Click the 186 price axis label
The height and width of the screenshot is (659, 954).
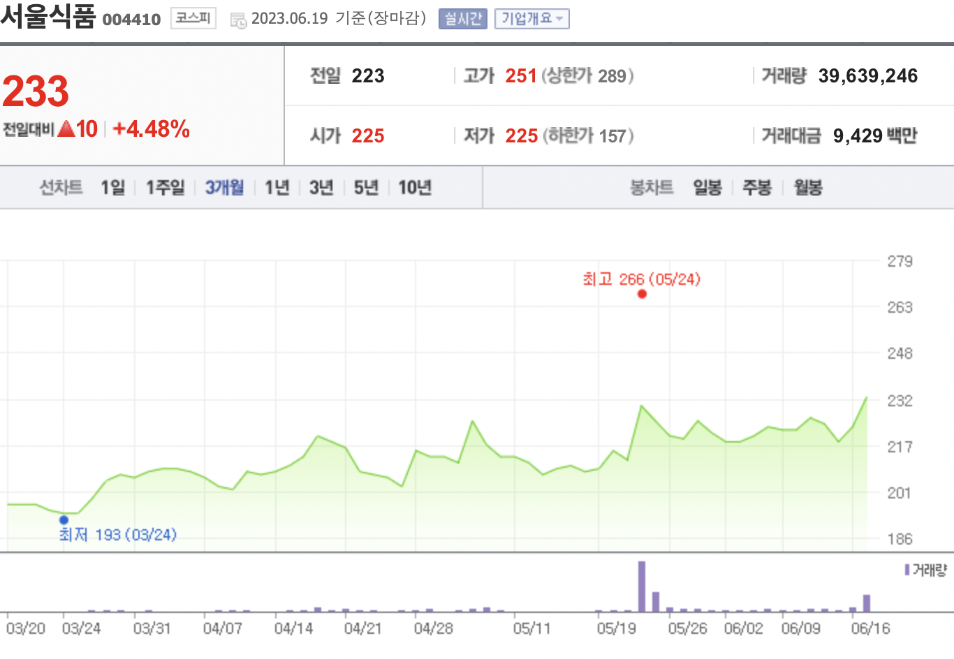[x=900, y=539]
